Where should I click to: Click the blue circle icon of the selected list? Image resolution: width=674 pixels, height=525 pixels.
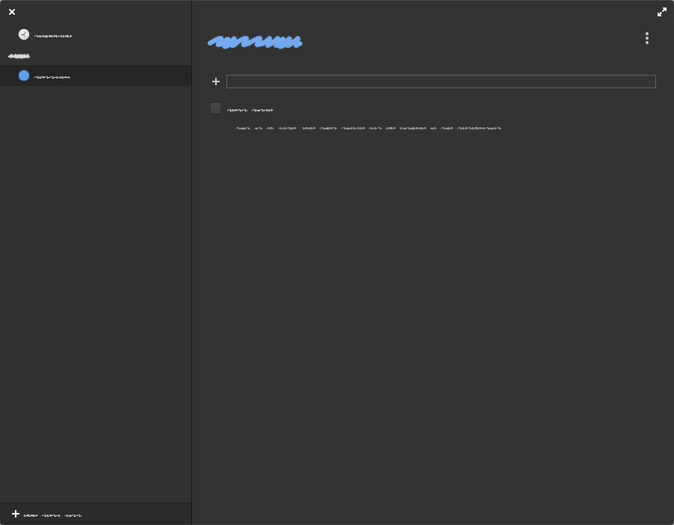point(23,76)
